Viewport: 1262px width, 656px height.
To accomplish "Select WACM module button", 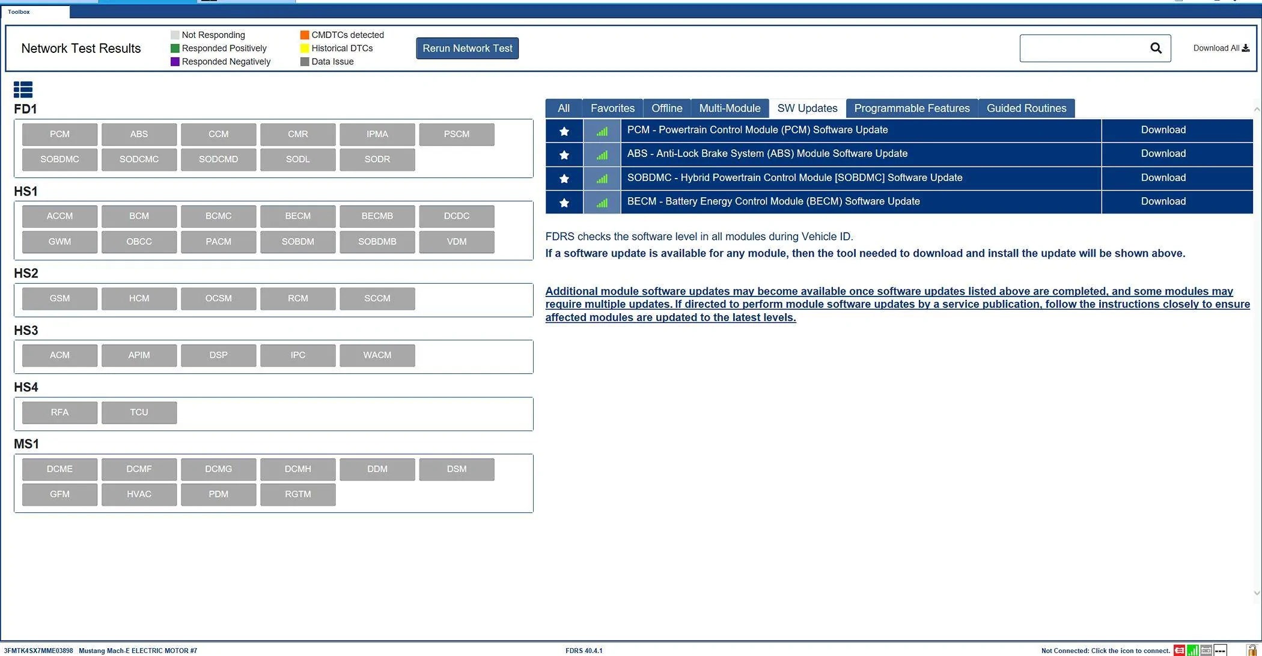I will point(377,355).
